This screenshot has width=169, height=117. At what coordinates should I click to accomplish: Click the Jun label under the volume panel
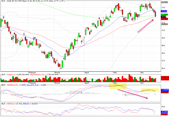pyautogui.click(x=142, y=83)
